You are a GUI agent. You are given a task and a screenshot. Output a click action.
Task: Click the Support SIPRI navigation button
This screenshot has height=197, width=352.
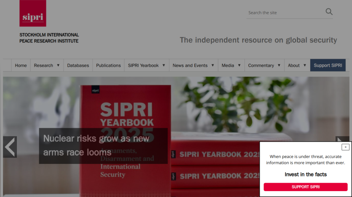pos(328,65)
